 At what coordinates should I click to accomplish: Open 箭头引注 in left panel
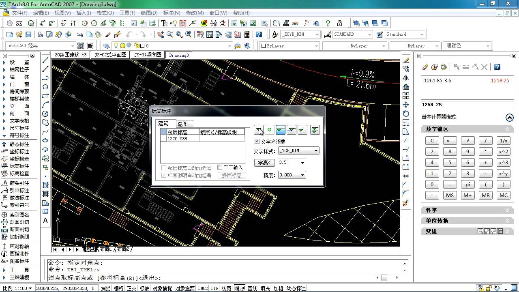point(19,183)
